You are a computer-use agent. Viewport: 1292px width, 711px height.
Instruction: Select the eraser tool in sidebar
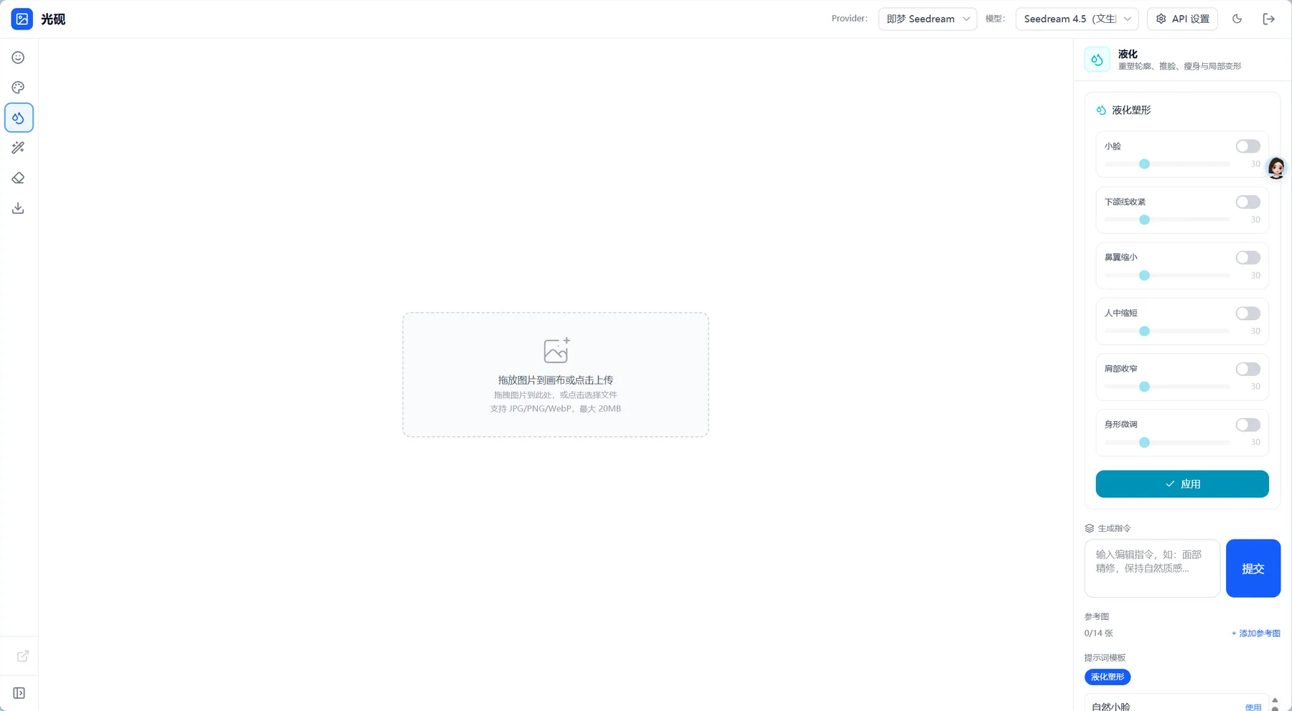[18, 178]
